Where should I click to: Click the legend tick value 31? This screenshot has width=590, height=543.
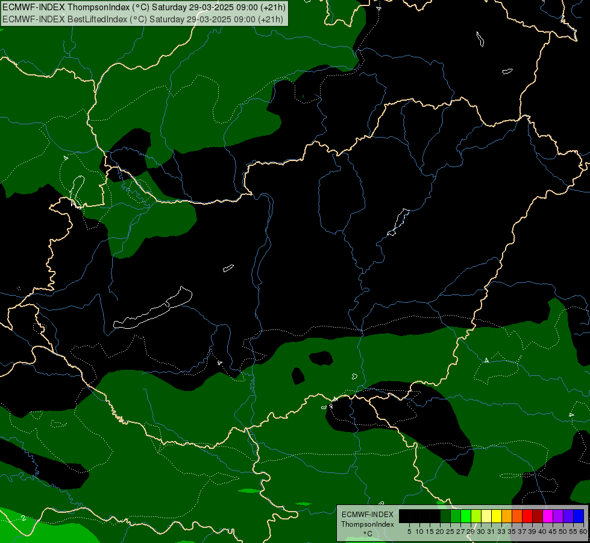[491, 532]
